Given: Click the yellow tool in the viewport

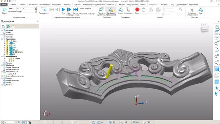Looking at the screenshot, I should pyautogui.click(x=109, y=71).
